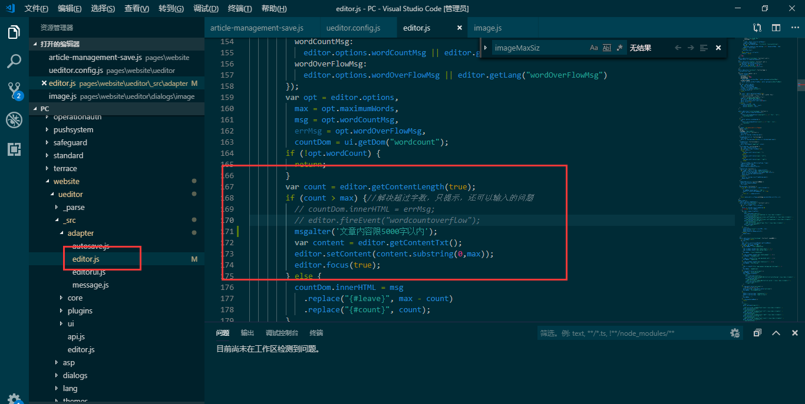The image size is (805, 404).
Task: Expand the safeguard folder
Action: click(x=48, y=142)
